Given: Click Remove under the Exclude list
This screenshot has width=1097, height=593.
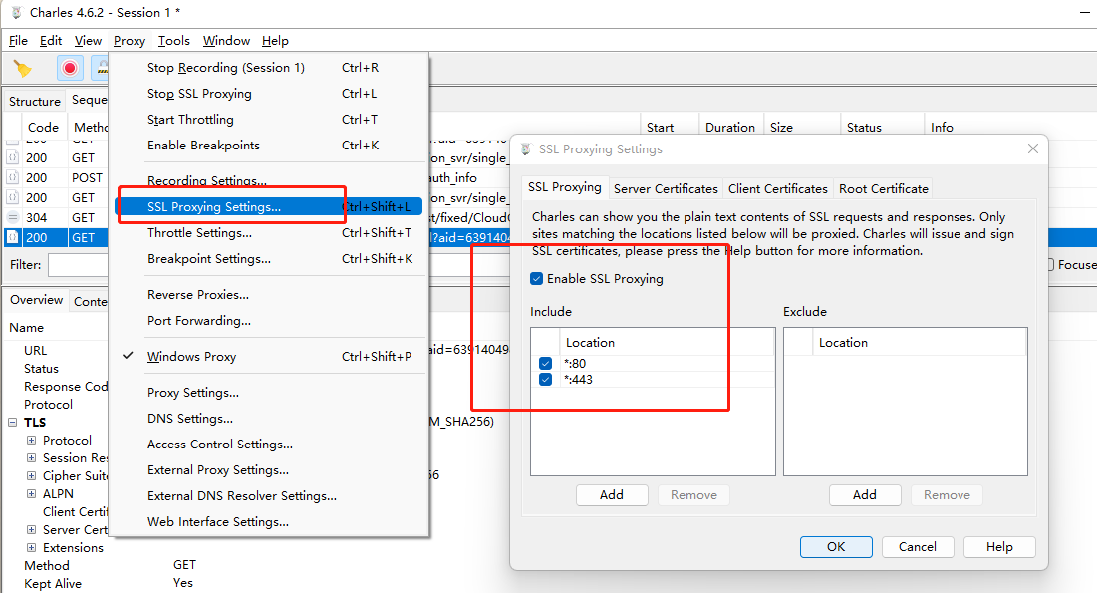Looking at the screenshot, I should pyautogui.click(x=947, y=495).
